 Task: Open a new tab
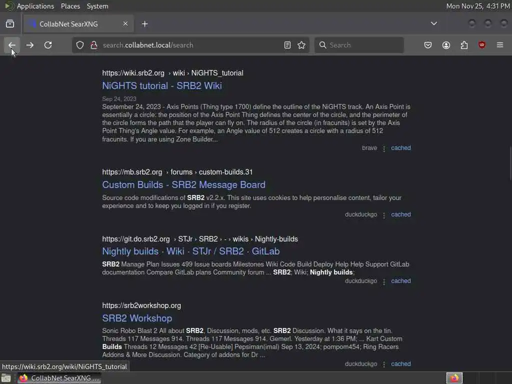(x=144, y=24)
